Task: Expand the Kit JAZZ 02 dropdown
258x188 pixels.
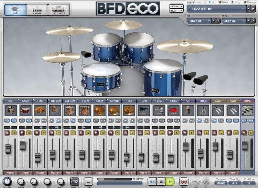Action: [x=199, y=21]
